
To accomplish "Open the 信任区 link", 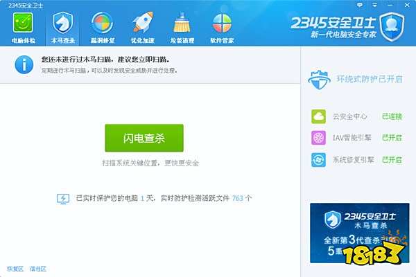I will pos(38,269).
